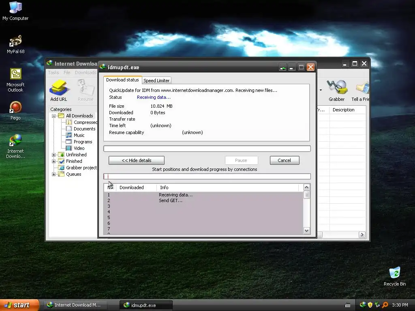Select connection row 1 'Receiving data...'
Image resolution: width=415 pixels, height=311 pixels.
[204, 195]
